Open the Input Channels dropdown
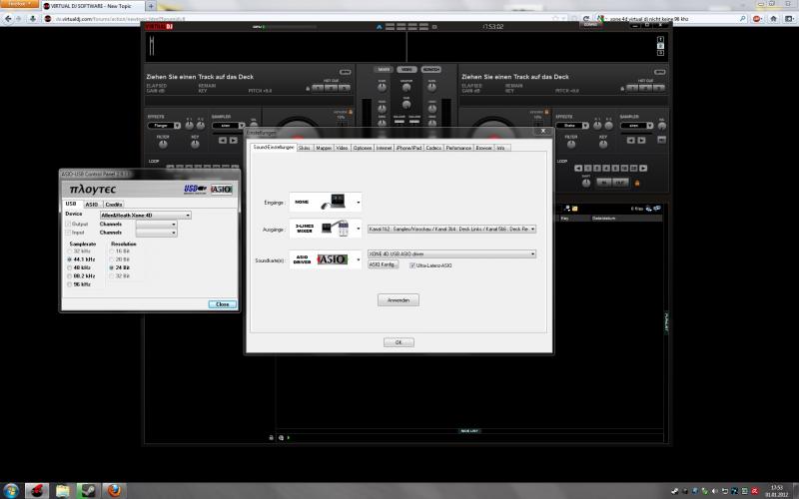Image resolution: width=799 pixels, height=499 pixels. click(157, 233)
